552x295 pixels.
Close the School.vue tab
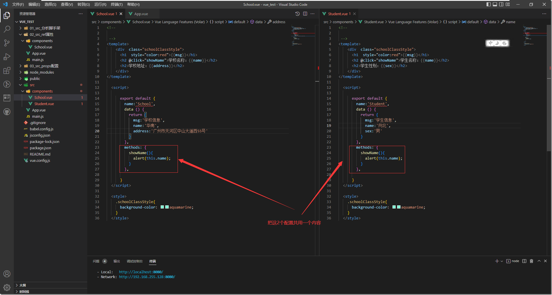point(121,14)
